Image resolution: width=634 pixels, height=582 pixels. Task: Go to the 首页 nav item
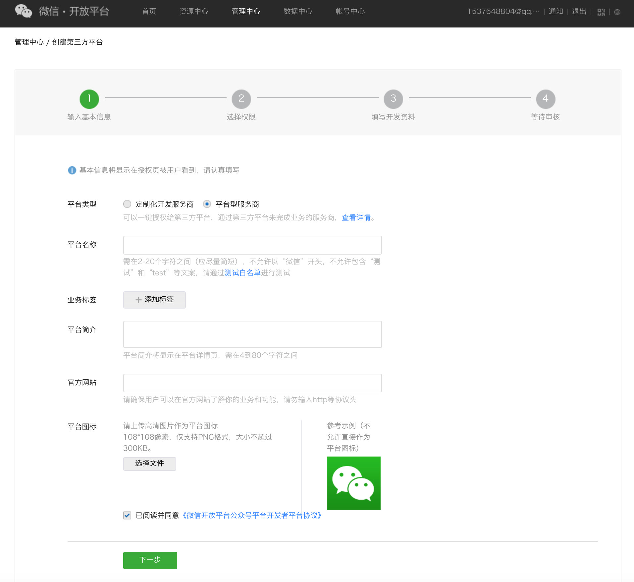click(149, 11)
